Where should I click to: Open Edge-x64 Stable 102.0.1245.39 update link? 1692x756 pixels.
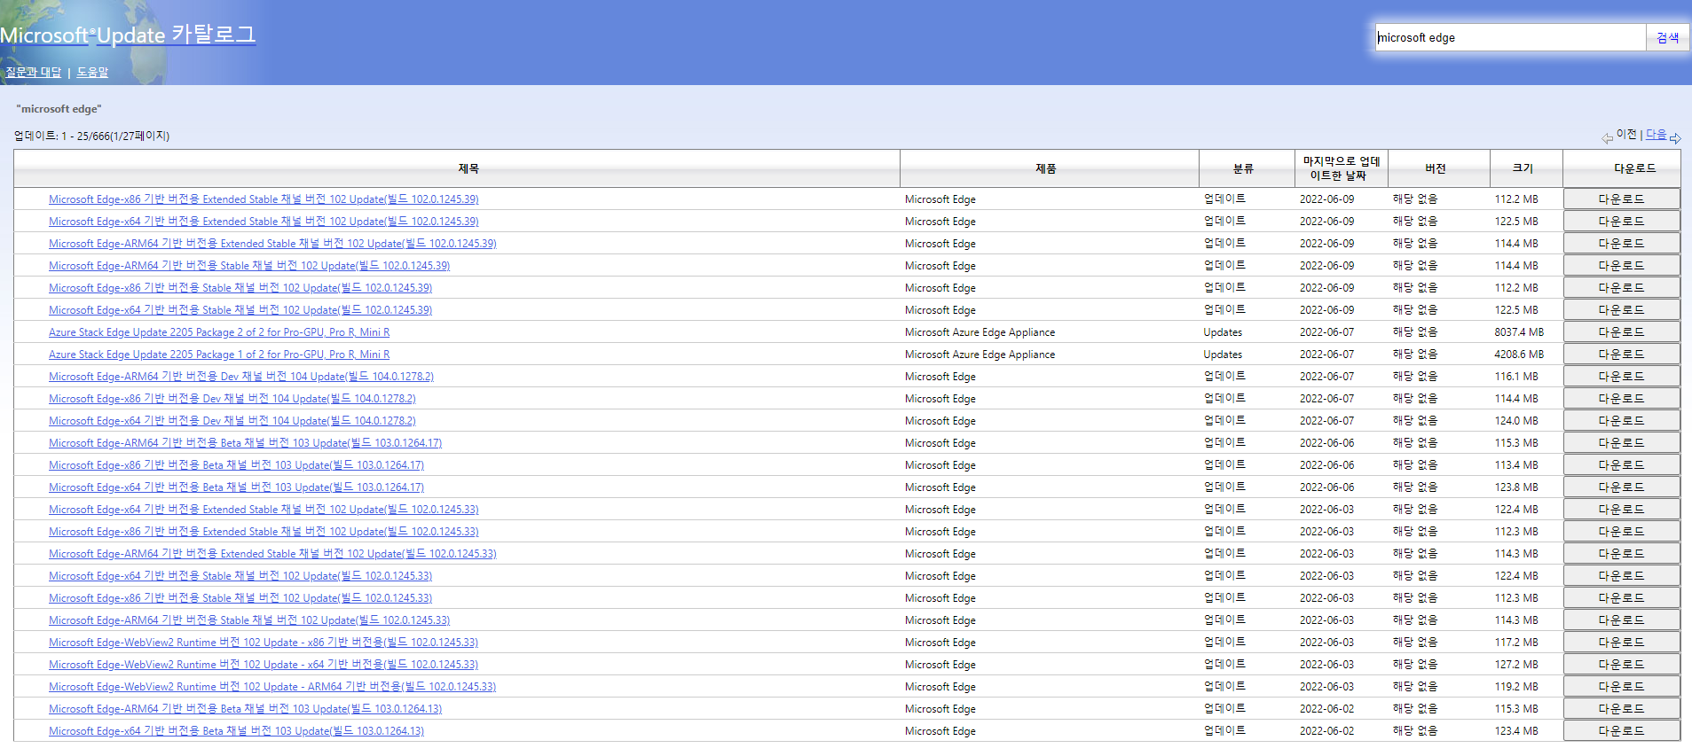click(x=240, y=310)
